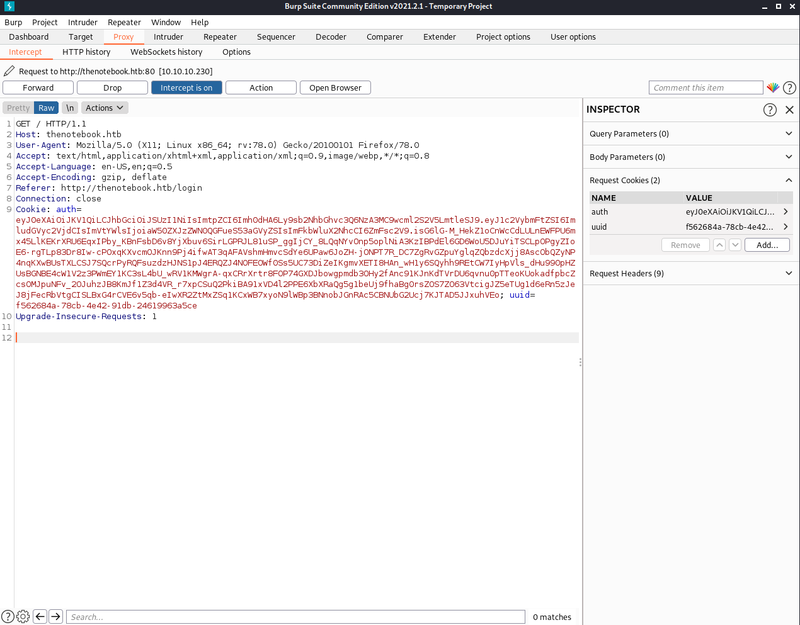
Task: Switch to the Intruder tab
Action: point(168,37)
